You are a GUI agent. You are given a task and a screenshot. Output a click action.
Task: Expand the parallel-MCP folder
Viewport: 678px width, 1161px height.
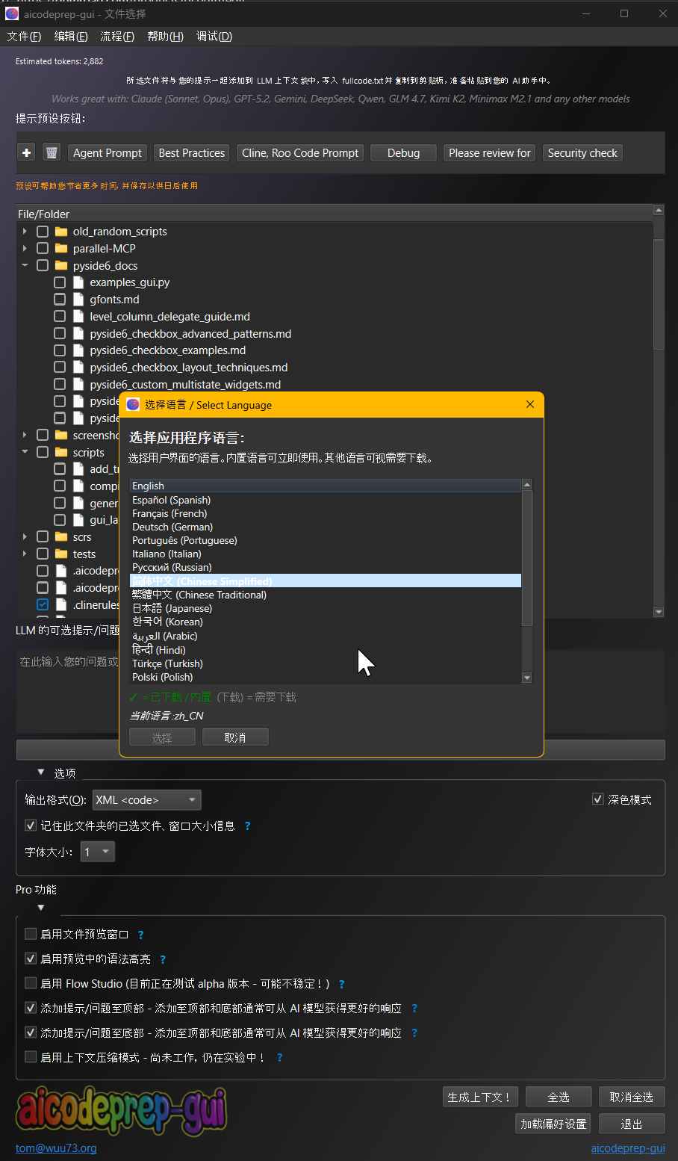[25, 249]
